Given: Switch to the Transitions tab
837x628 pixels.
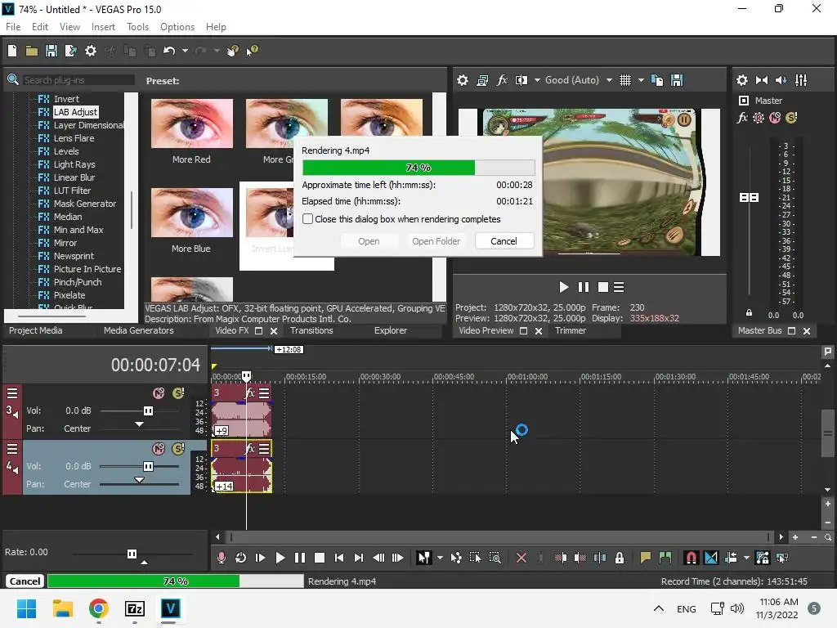Looking at the screenshot, I should [x=311, y=330].
